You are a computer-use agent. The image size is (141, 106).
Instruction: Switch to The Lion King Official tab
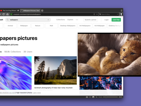[9, 11]
